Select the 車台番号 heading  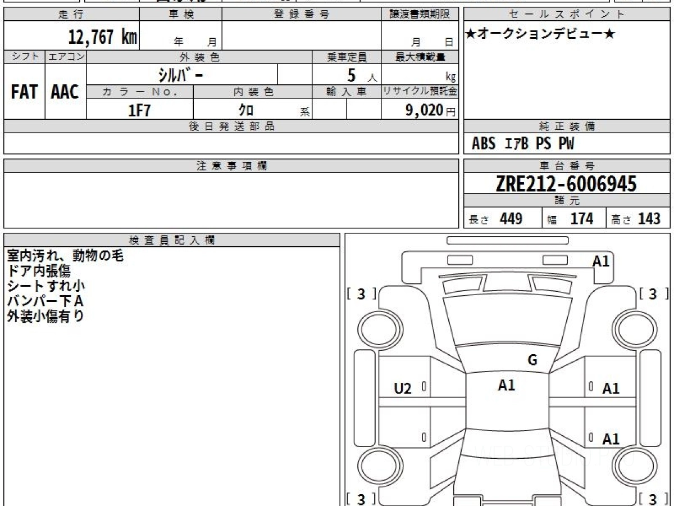(x=567, y=166)
